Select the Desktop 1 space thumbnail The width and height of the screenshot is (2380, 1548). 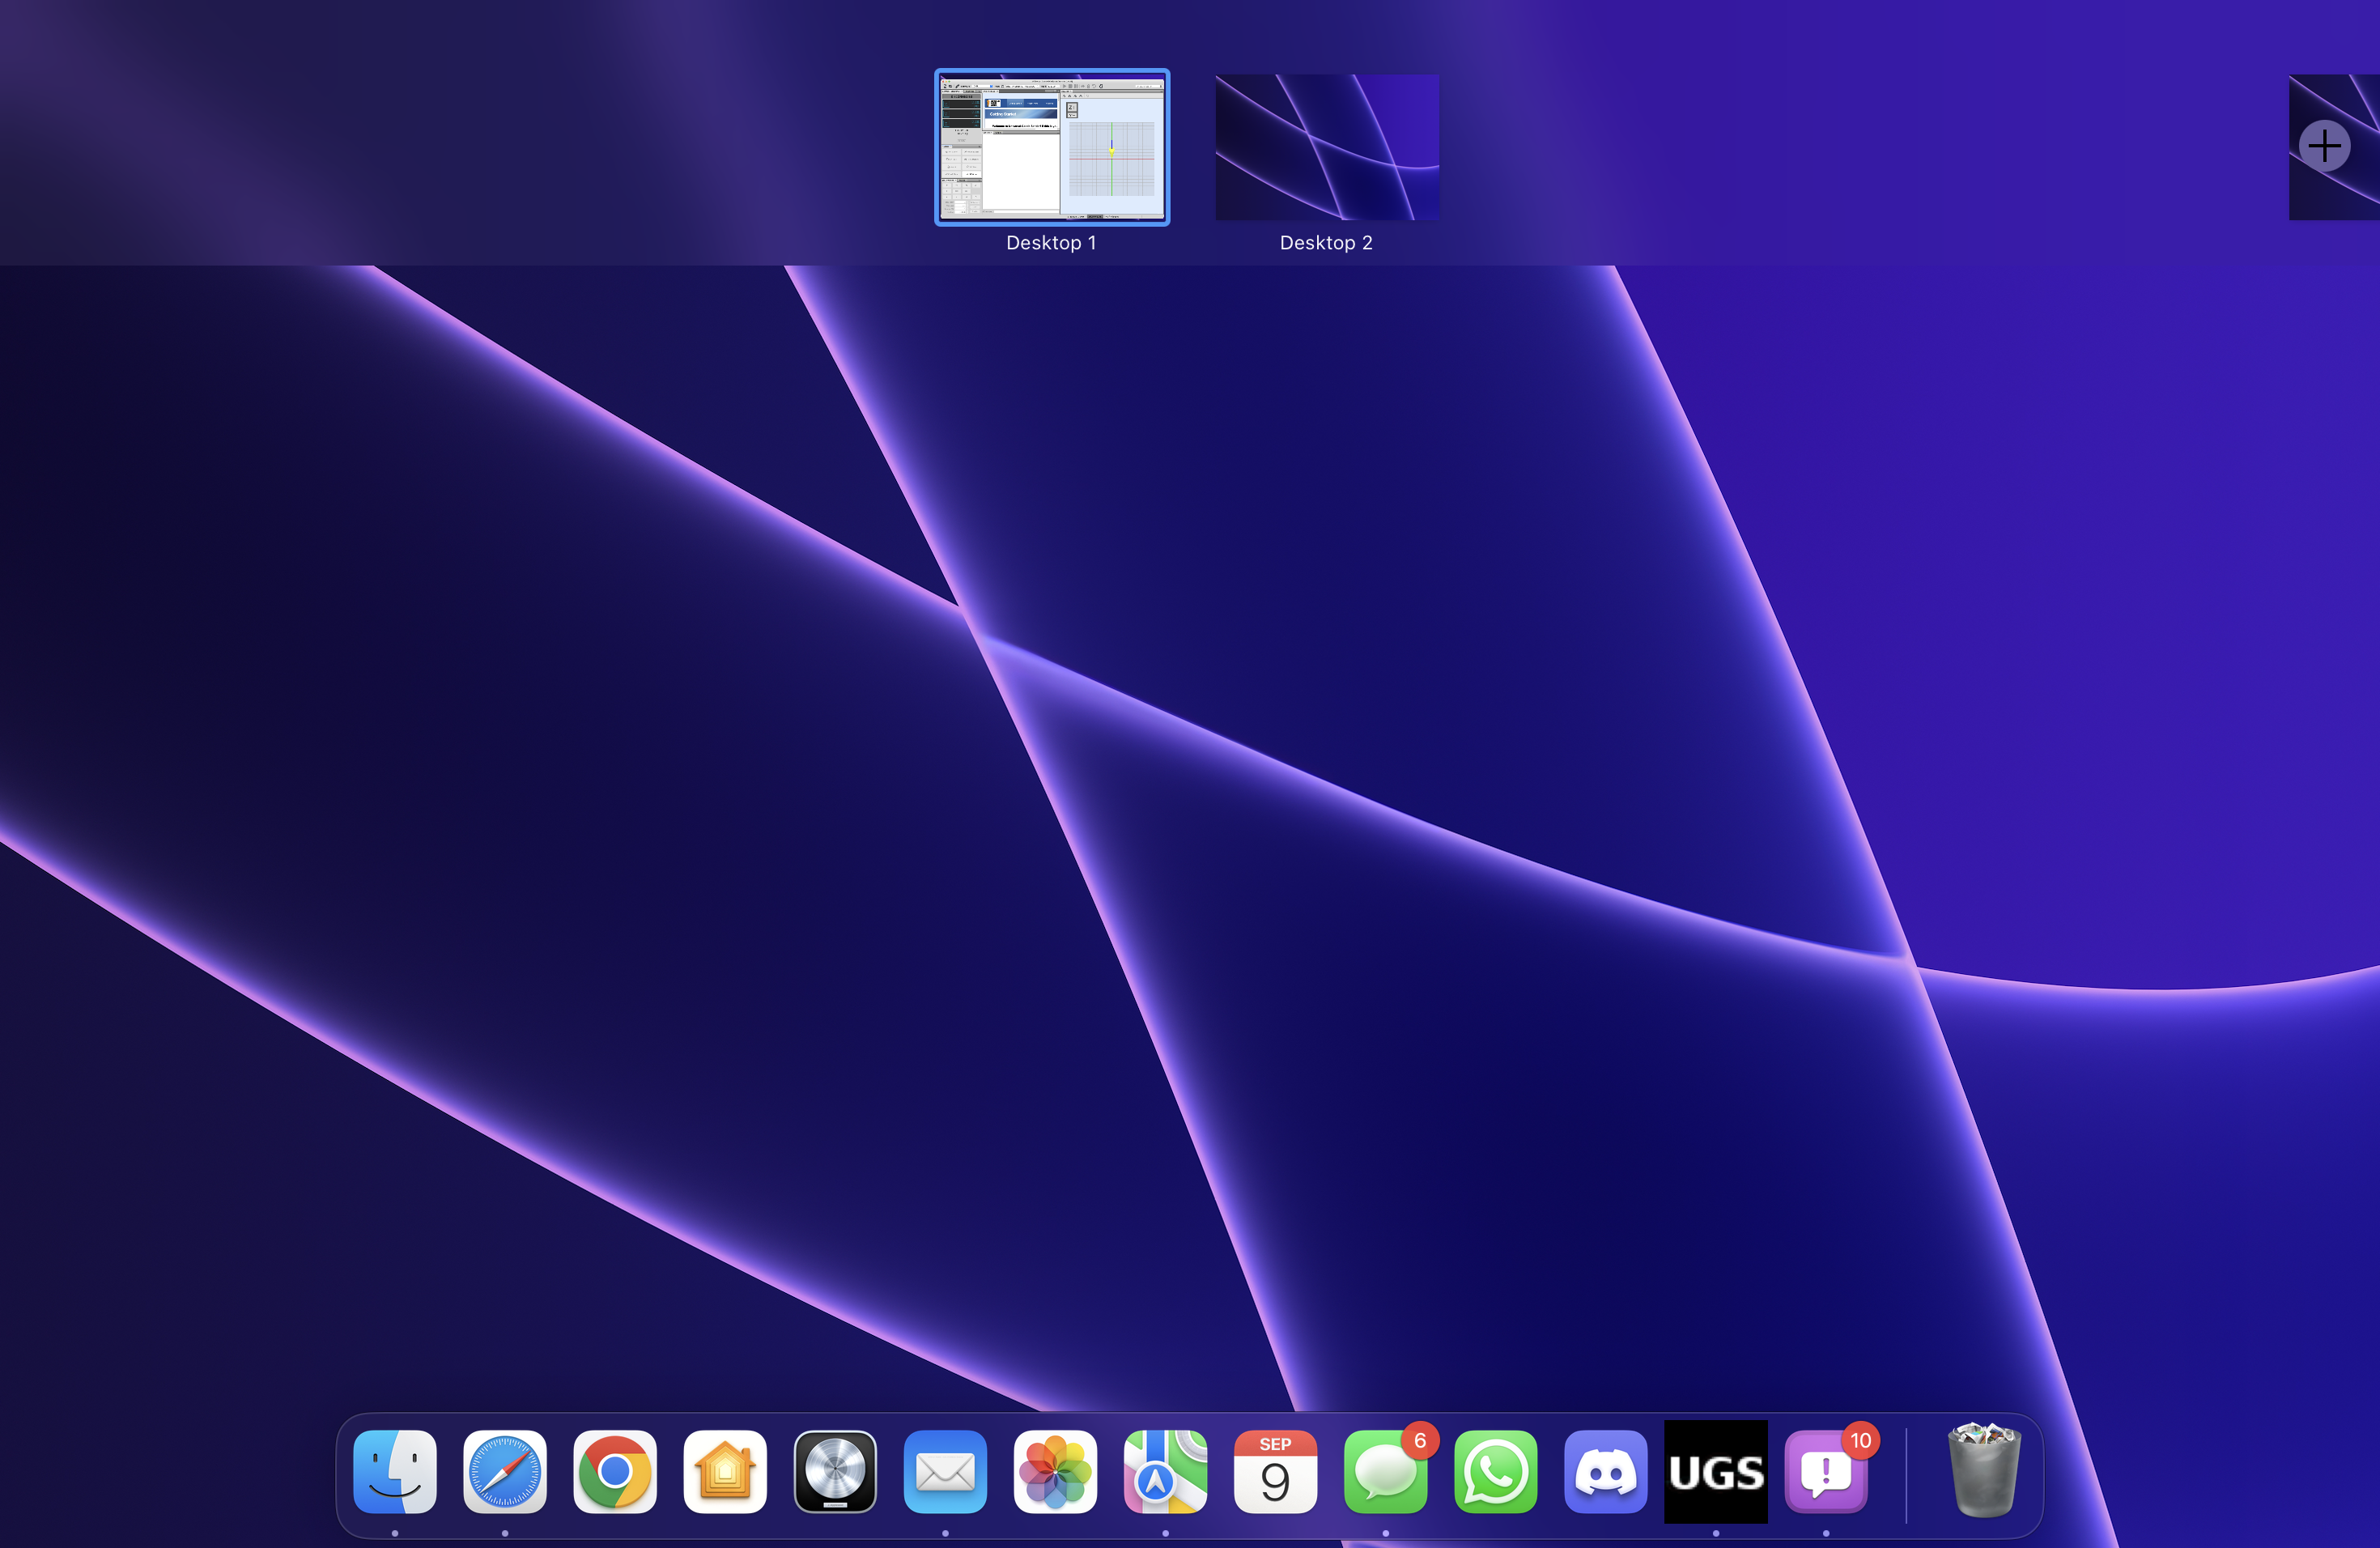pos(1051,147)
